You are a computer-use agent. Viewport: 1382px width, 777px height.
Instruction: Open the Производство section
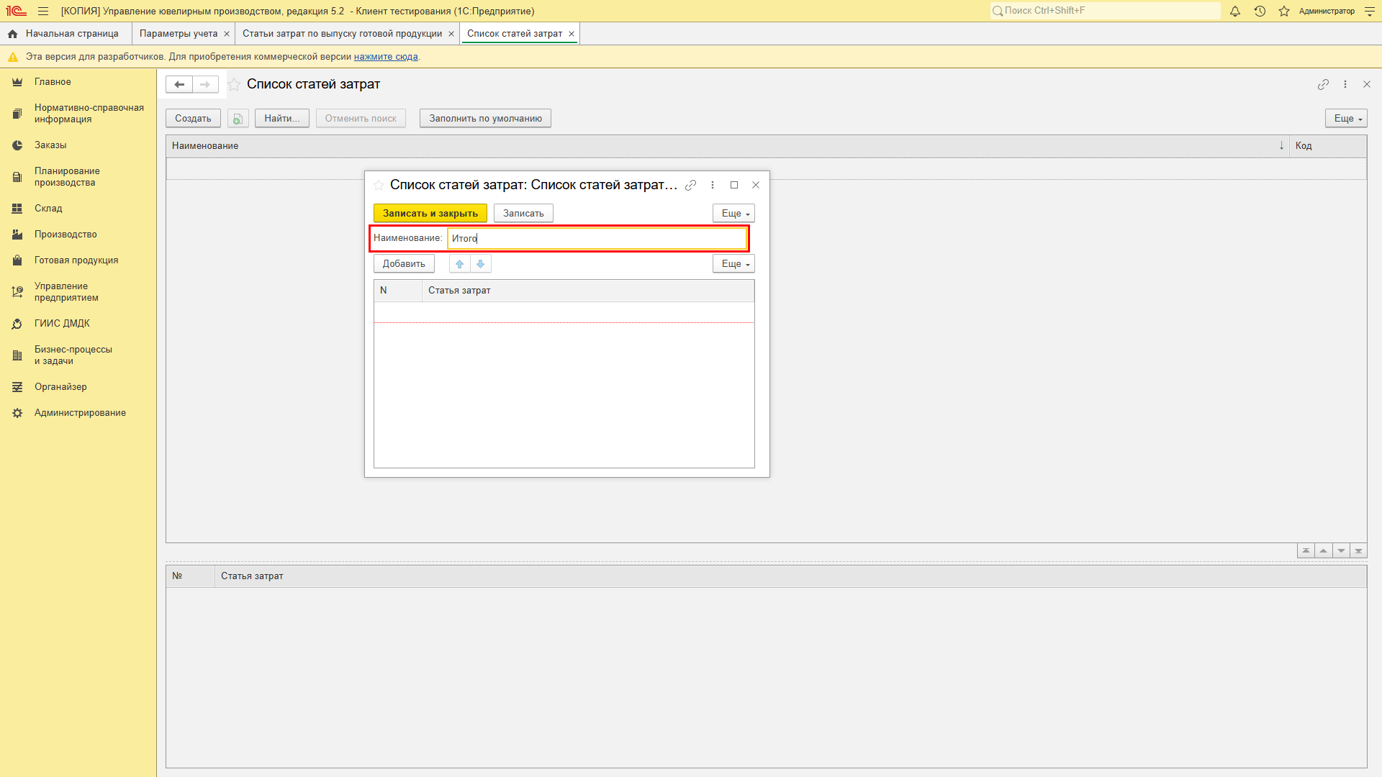tap(78, 235)
